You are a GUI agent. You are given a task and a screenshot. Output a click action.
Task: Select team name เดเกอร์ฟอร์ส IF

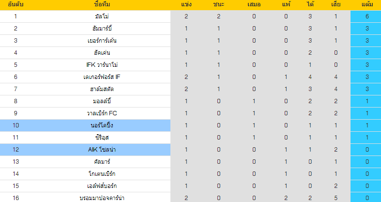click(102, 77)
